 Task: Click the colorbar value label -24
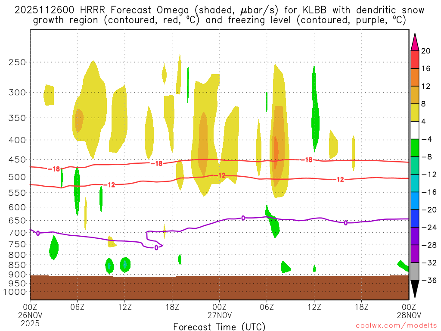point(429,228)
